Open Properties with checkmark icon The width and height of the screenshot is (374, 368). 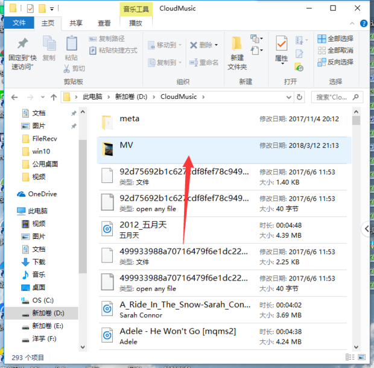[x=282, y=43]
